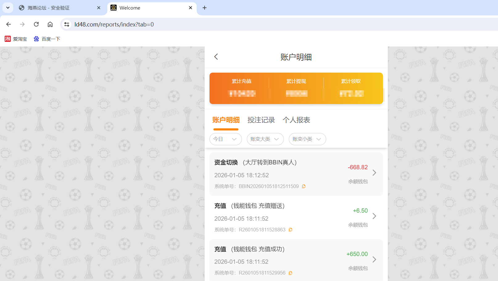Open the 百度一下 bookmark

pyautogui.click(x=47, y=39)
